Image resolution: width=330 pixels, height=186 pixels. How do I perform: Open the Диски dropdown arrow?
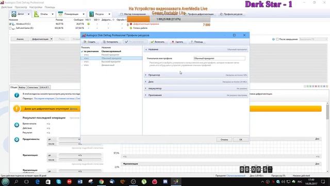28,14
